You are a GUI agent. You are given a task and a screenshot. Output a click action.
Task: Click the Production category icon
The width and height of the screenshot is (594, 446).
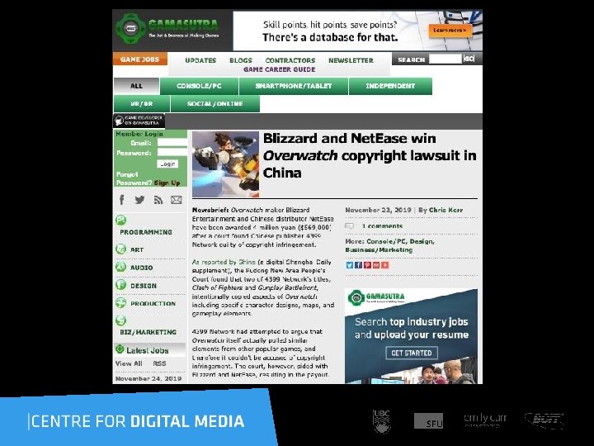(120, 302)
